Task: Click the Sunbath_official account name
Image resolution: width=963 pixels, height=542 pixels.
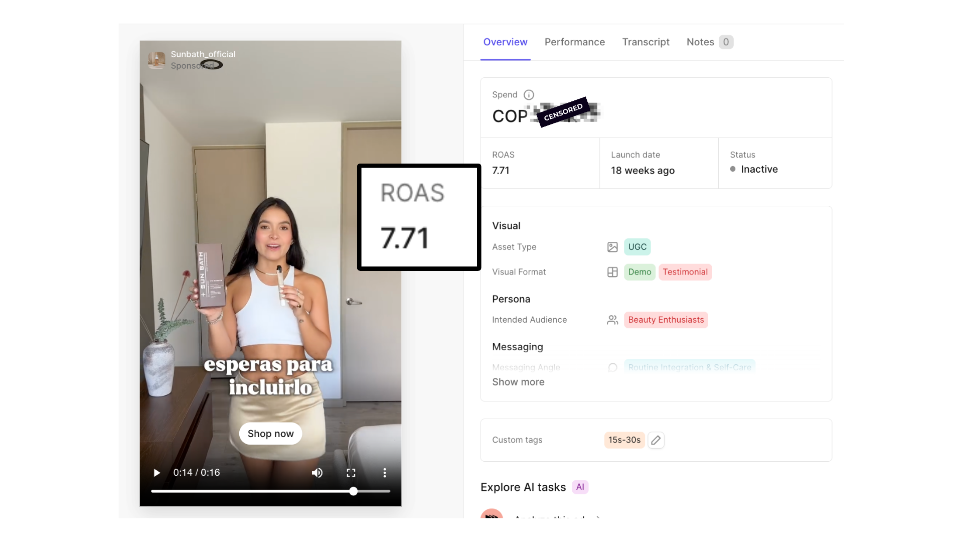Action: pos(203,54)
